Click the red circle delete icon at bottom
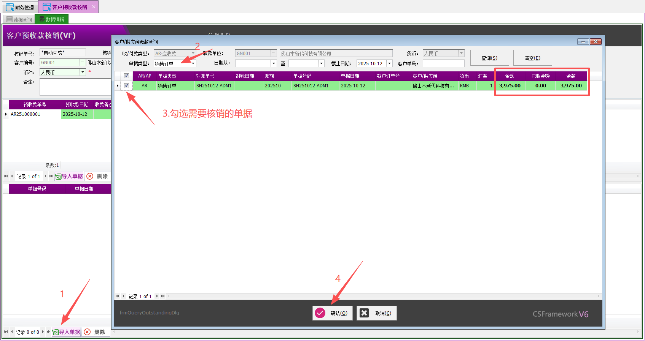 click(87, 332)
